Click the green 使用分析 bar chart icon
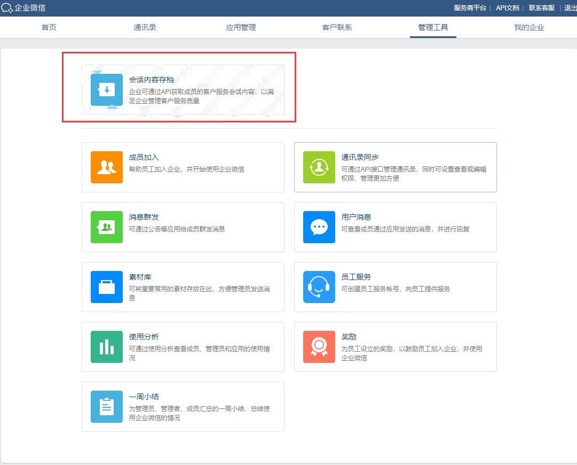This screenshot has width=577, height=465. tap(107, 347)
